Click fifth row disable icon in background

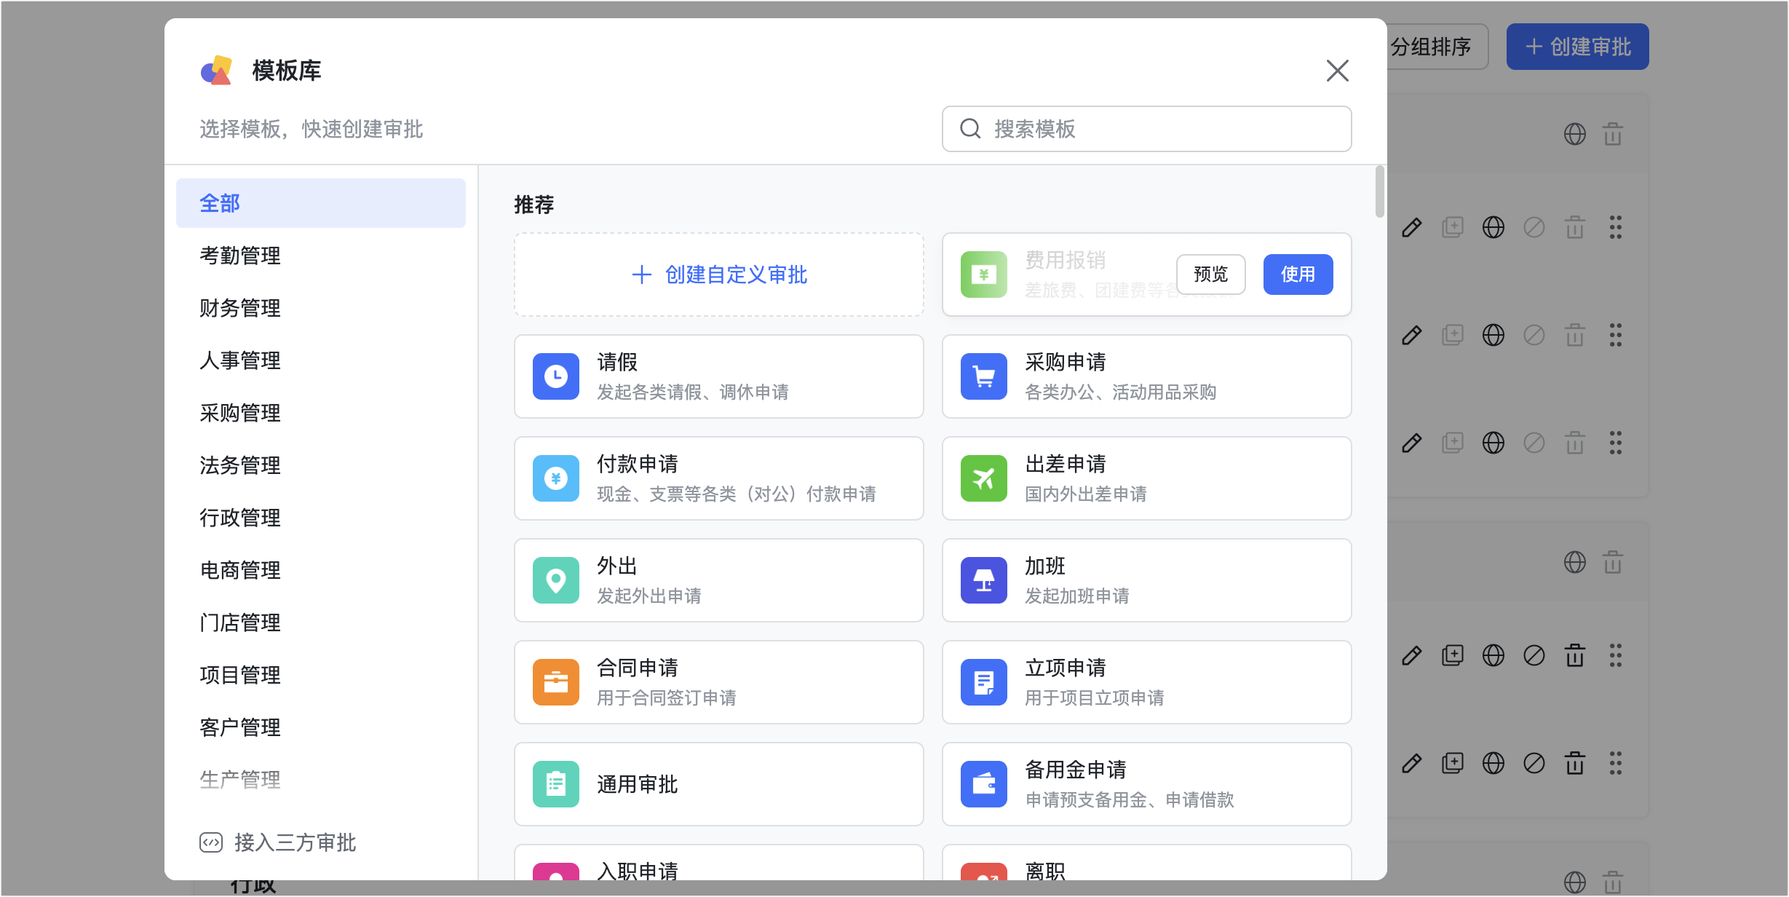pos(1534,764)
